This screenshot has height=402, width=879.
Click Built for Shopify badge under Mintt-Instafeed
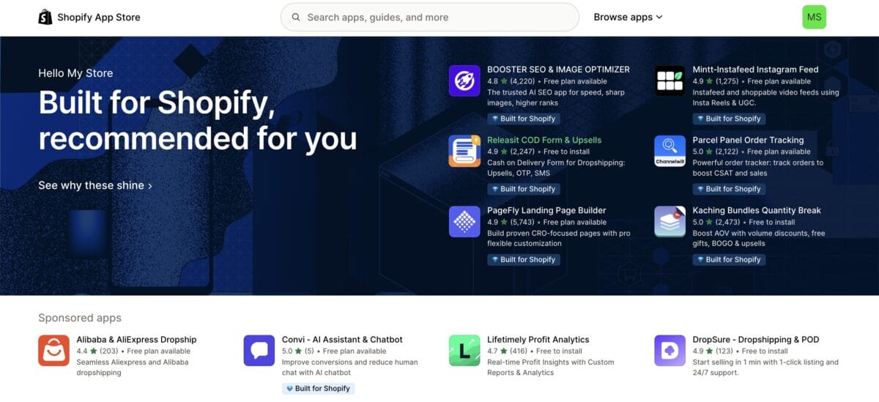729,119
